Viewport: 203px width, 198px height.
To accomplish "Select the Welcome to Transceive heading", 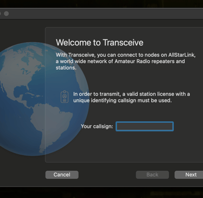I will click(100, 43).
